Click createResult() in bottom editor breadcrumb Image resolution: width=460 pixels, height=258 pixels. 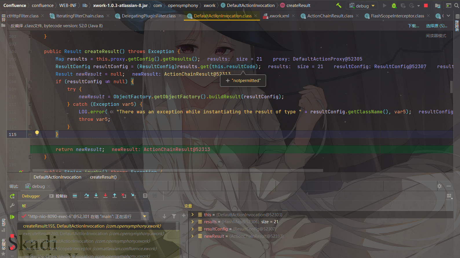[103, 177]
